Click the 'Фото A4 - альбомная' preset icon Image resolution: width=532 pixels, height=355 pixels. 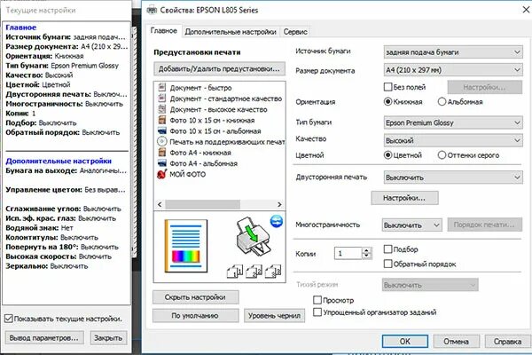click(x=162, y=163)
